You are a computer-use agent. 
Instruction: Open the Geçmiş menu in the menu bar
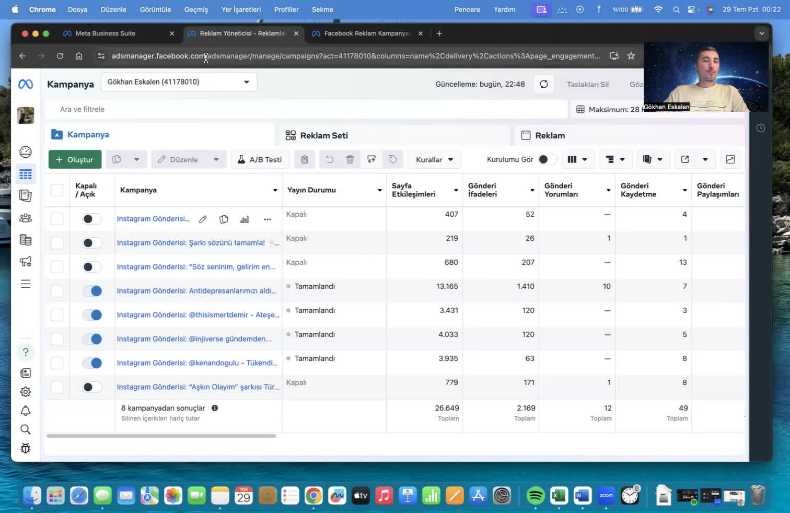pyautogui.click(x=196, y=9)
